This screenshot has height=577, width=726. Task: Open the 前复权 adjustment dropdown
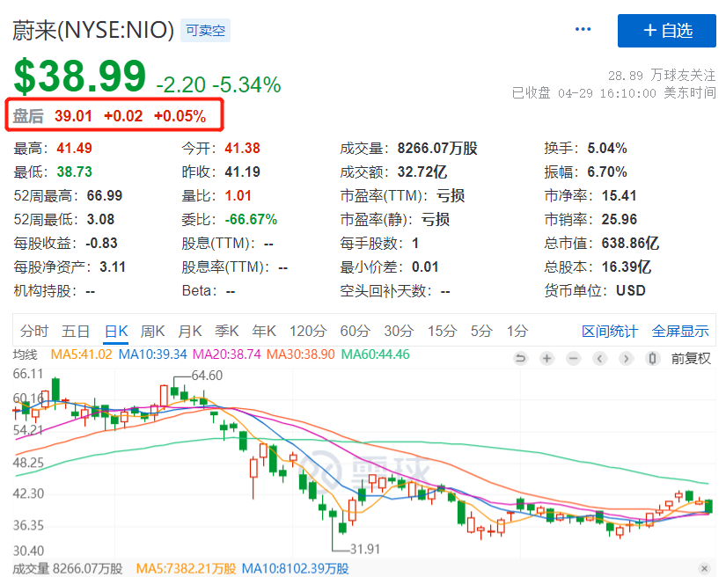point(691,358)
